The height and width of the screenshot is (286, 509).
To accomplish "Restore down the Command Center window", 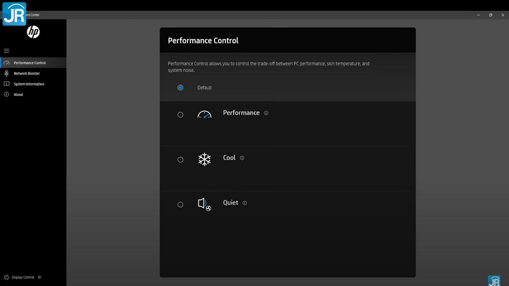I will 491,15.
